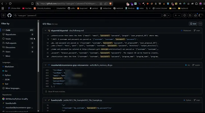
Task: Filter by musobarlab/ecommerce-grpc repository in sidebar
Action: pos(18,108)
